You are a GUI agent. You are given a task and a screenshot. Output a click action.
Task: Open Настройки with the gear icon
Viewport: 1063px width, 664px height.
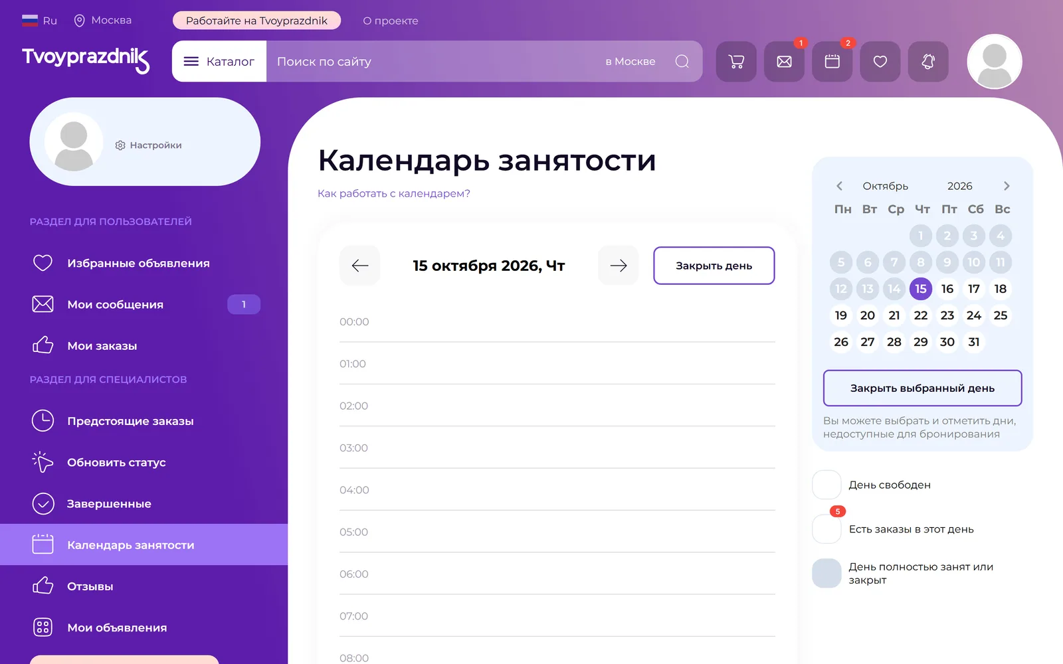pos(148,145)
